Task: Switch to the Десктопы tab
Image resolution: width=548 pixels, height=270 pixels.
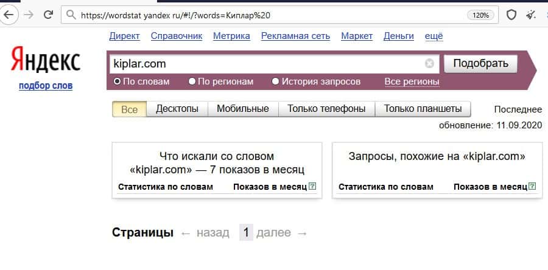Action: click(177, 109)
